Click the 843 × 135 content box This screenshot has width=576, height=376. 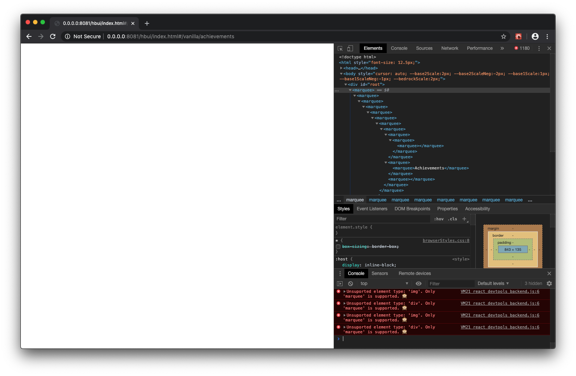[x=513, y=250]
